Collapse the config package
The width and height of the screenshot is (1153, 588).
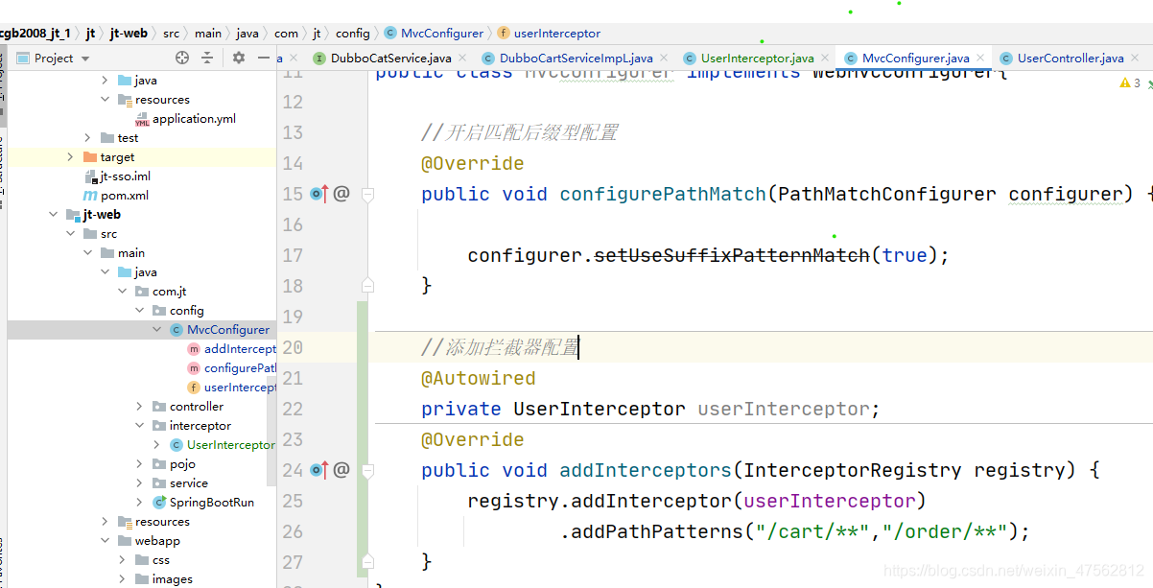tap(139, 311)
